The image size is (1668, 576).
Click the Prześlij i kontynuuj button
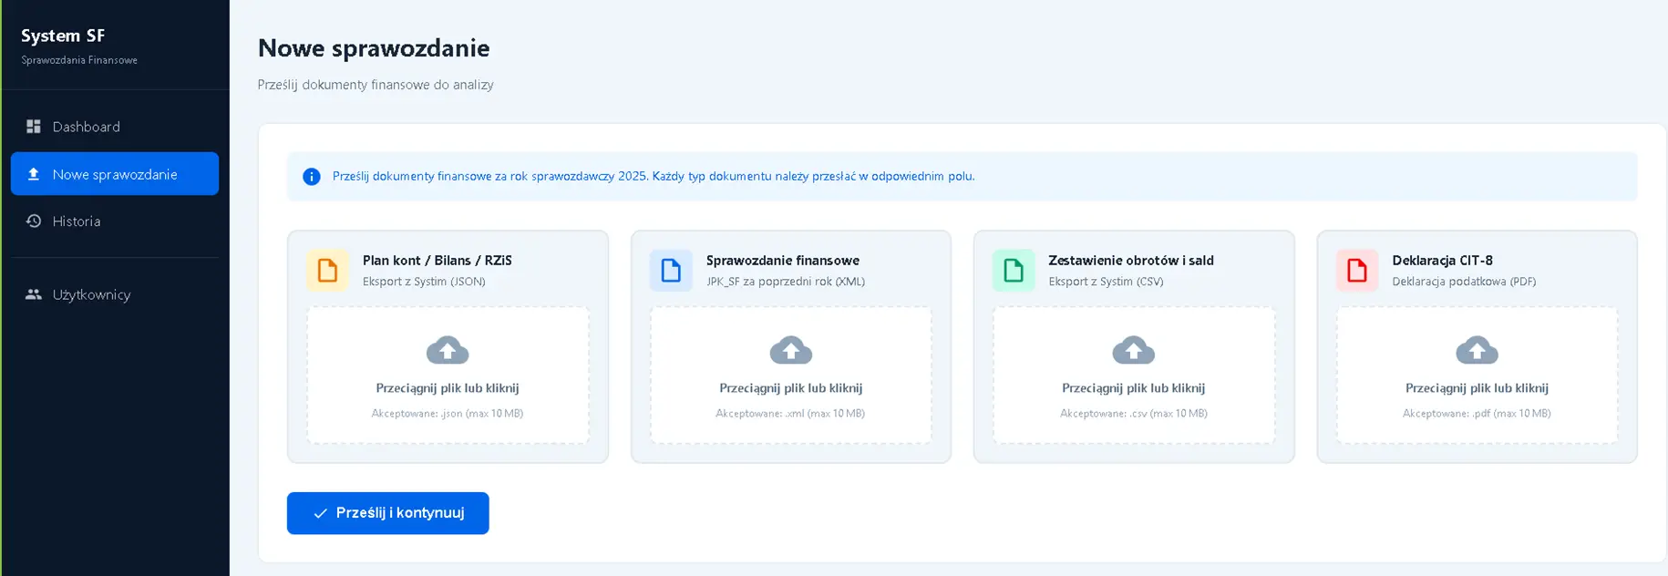point(388,513)
